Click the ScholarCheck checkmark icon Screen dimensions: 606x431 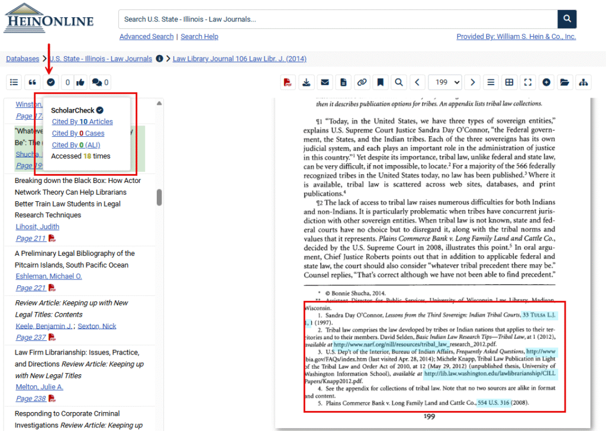coord(51,82)
